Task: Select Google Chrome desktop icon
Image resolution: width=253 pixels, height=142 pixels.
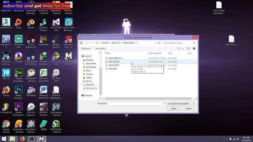Action: pyautogui.click(x=6, y=127)
